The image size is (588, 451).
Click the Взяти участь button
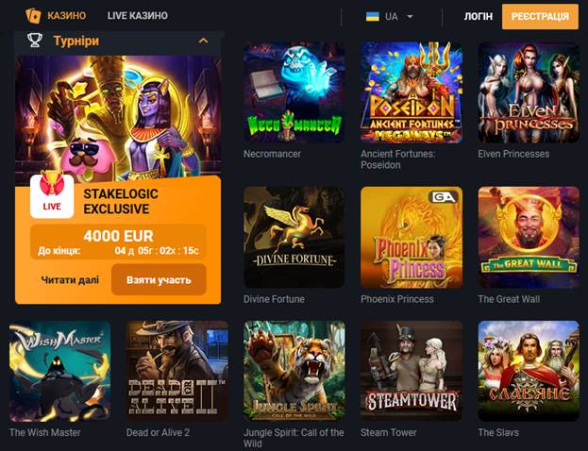(x=159, y=280)
